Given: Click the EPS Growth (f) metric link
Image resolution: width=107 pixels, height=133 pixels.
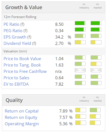Looking at the screenshot, I should [18, 37].
